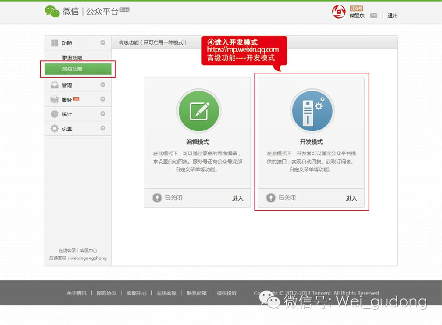The width and height of the screenshot is (442, 325).
Task: Click the blue 开发模式 server icon
Action: point(312,110)
